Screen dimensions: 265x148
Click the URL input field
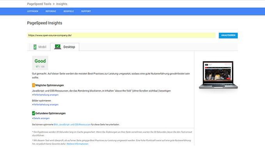[x=121, y=35]
